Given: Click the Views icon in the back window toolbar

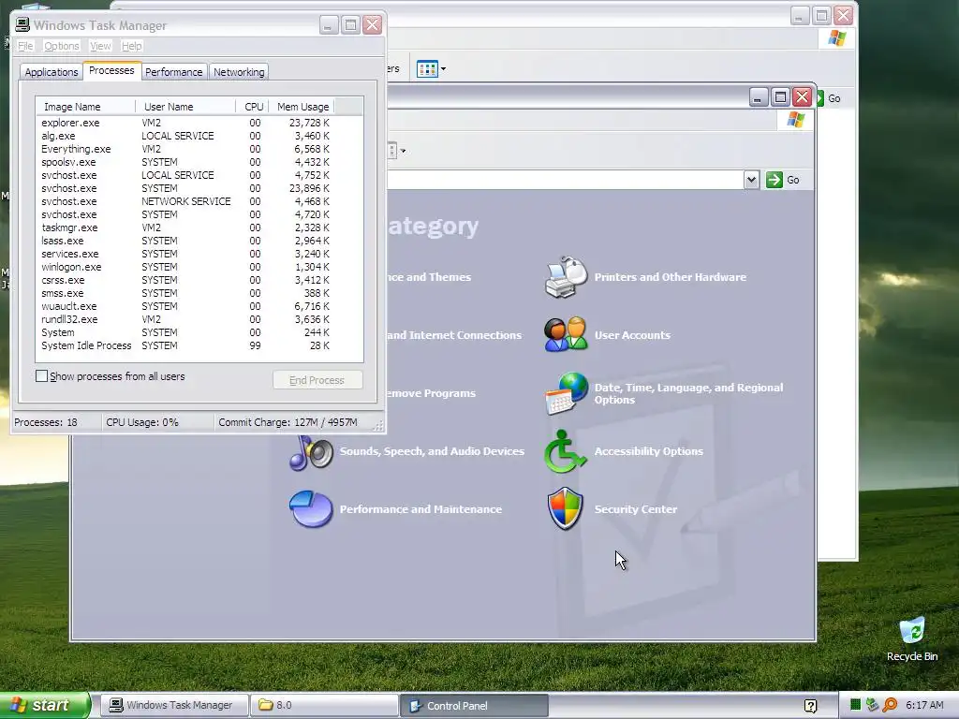Looking at the screenshot, I should (x=427, y=69).
